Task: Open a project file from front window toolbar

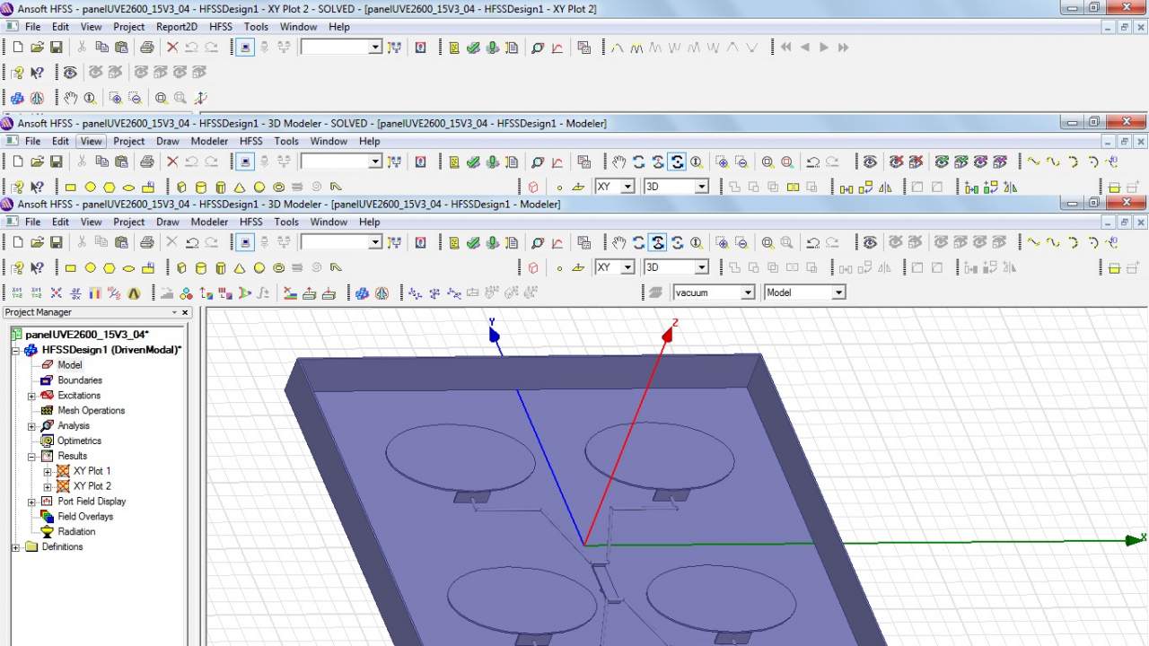Action: [x=37, y=242]
